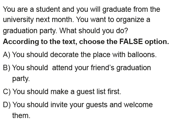Click the letter B) option marker
The height and width of the screenshot is (134, 174).
(x=6, y=68)
